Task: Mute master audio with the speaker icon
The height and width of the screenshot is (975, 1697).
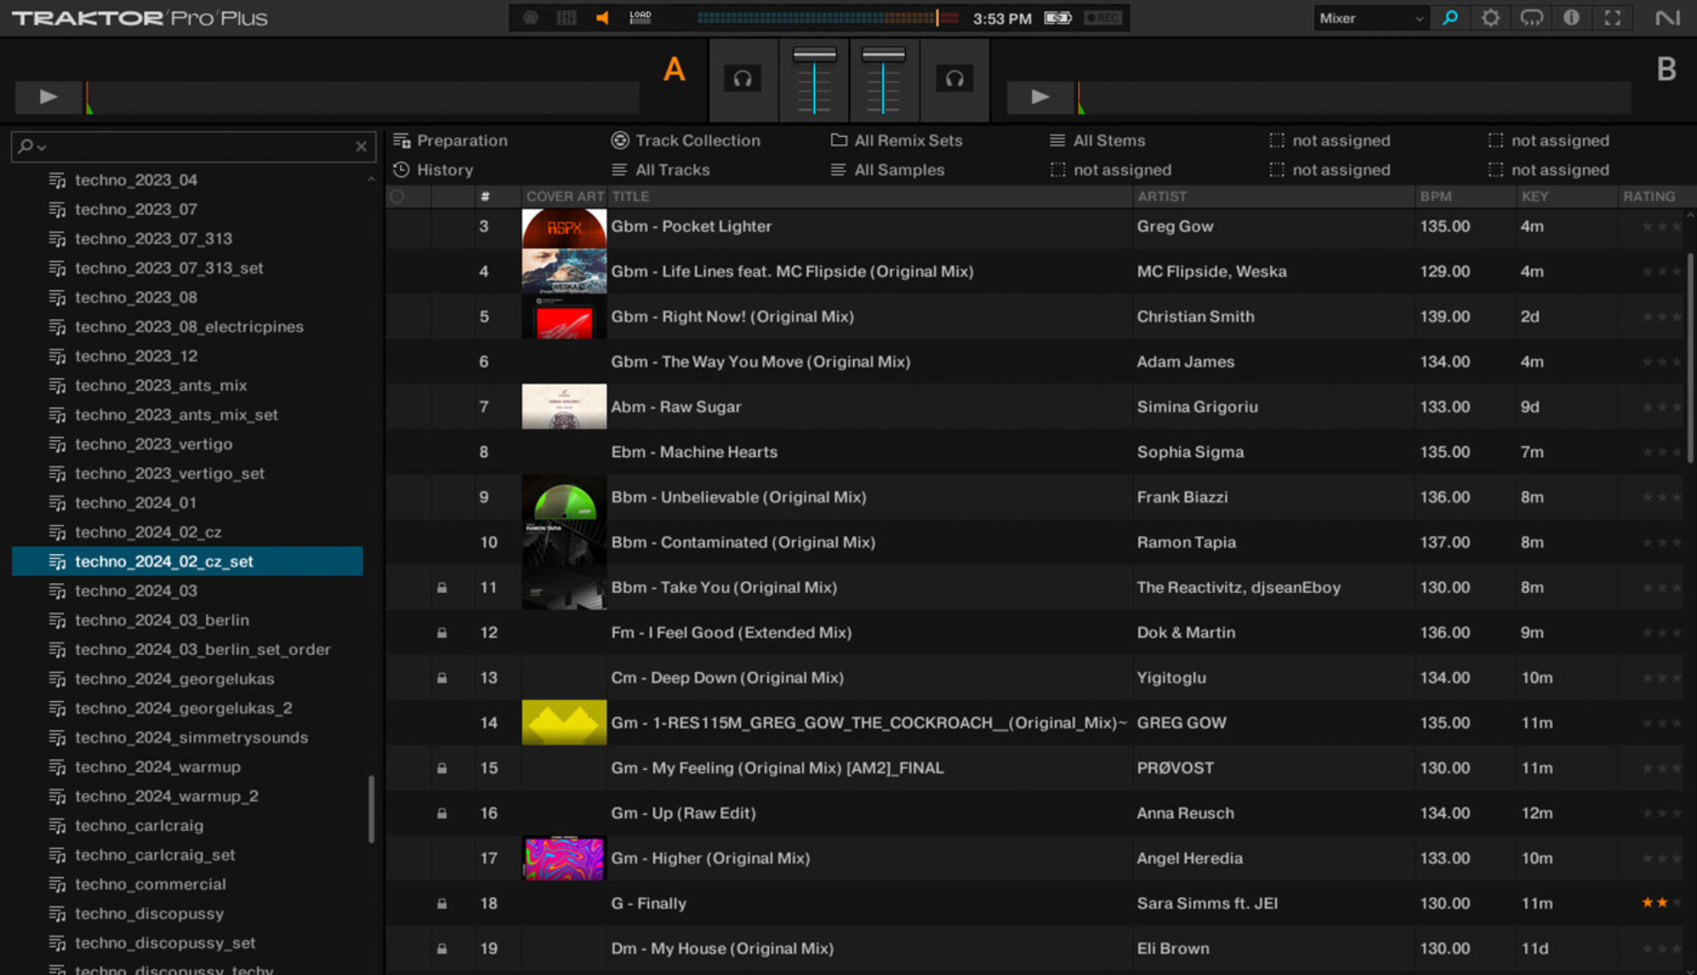Action: pyautogui.click(x=602, y=17)
